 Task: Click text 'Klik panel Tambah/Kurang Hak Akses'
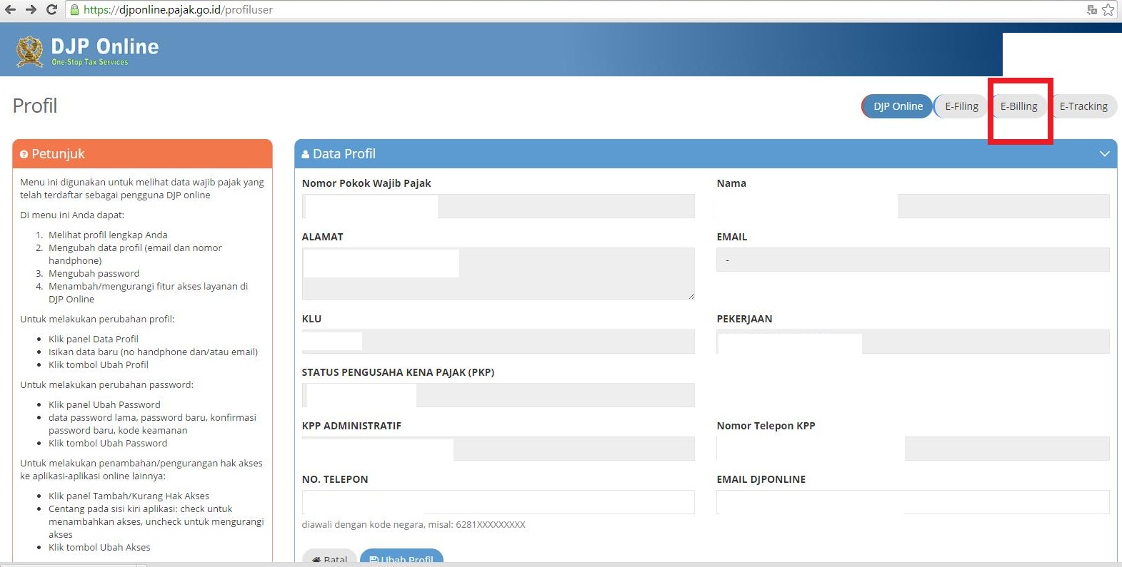(129, 496)
